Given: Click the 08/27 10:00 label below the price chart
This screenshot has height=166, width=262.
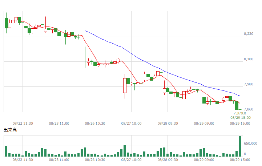Looking at the screenshot, I should [x=131, y=124].
